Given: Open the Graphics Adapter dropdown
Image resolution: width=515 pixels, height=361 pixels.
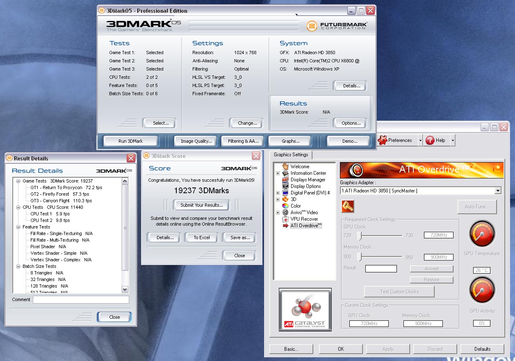Looking at the screenshot, I should click(498, 191).
